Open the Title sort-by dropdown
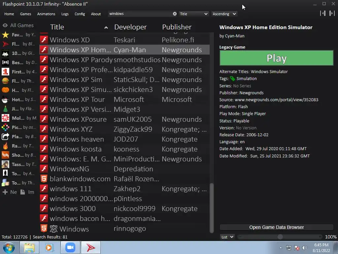338x254 pixels. tap(193, 14)
